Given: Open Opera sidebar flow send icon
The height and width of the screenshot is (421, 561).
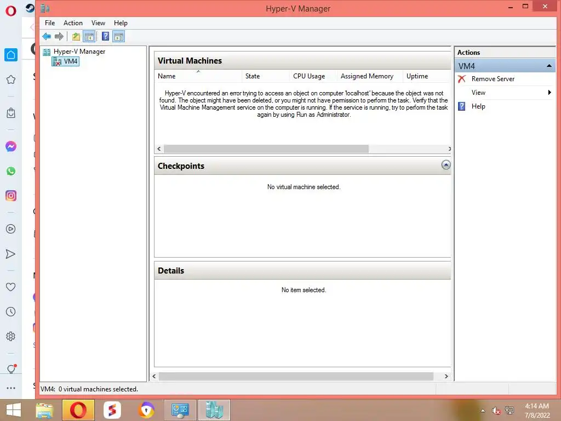Looking at the screenshot, I should [x=11, y=254].
